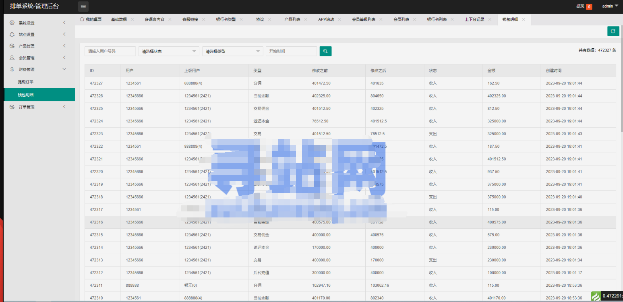The image size is (623, 302).
Task: Expand the 产品管理 sidebar section
Action: click(39, 46)
